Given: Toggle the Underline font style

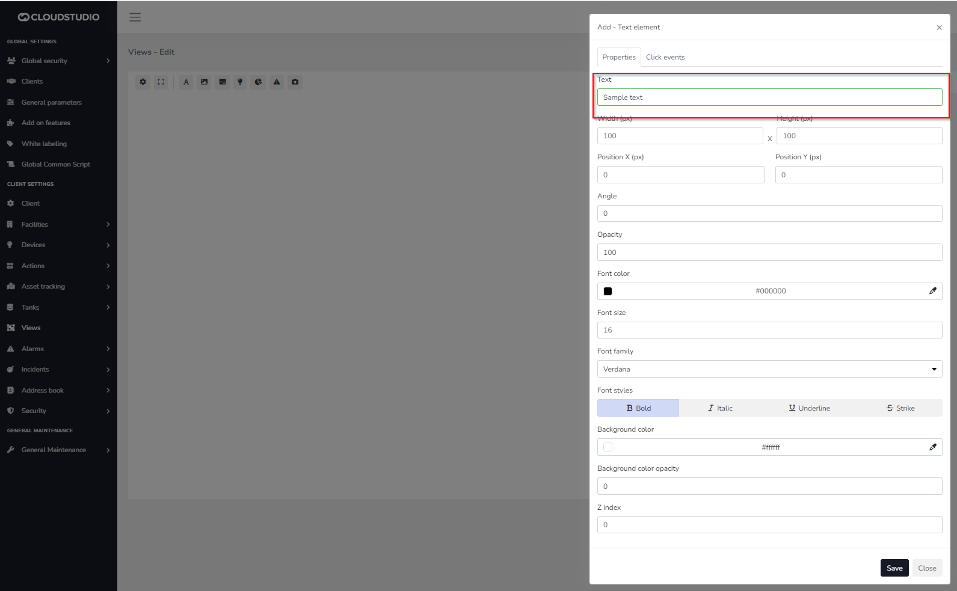Looking at the screenshot, I should [x=809, y=408].
